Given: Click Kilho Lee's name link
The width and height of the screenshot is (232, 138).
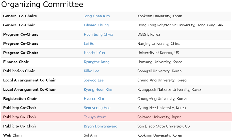Looking at the screenshot, I should [92, 71].
